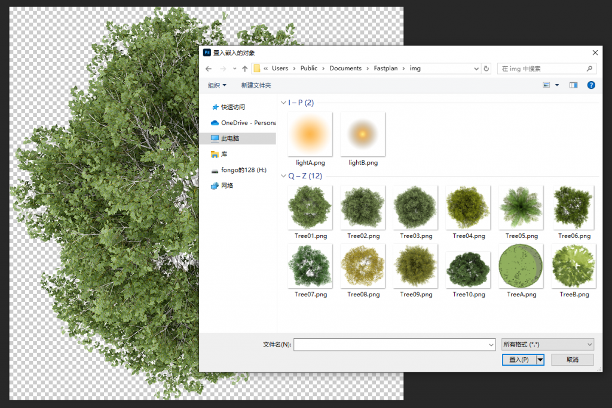Click the folder icon in address bar
Viewport: 612px width, 408px height.
click(x=257, y=69)
